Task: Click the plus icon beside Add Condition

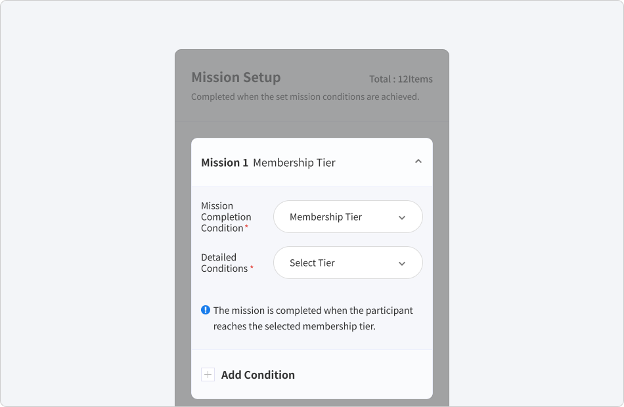Action: pos(208,374)
